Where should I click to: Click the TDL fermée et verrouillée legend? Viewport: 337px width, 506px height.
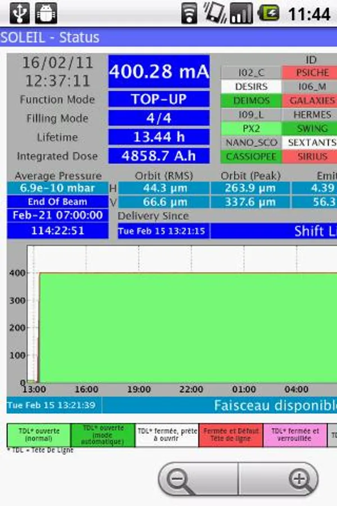click(295, 435)
